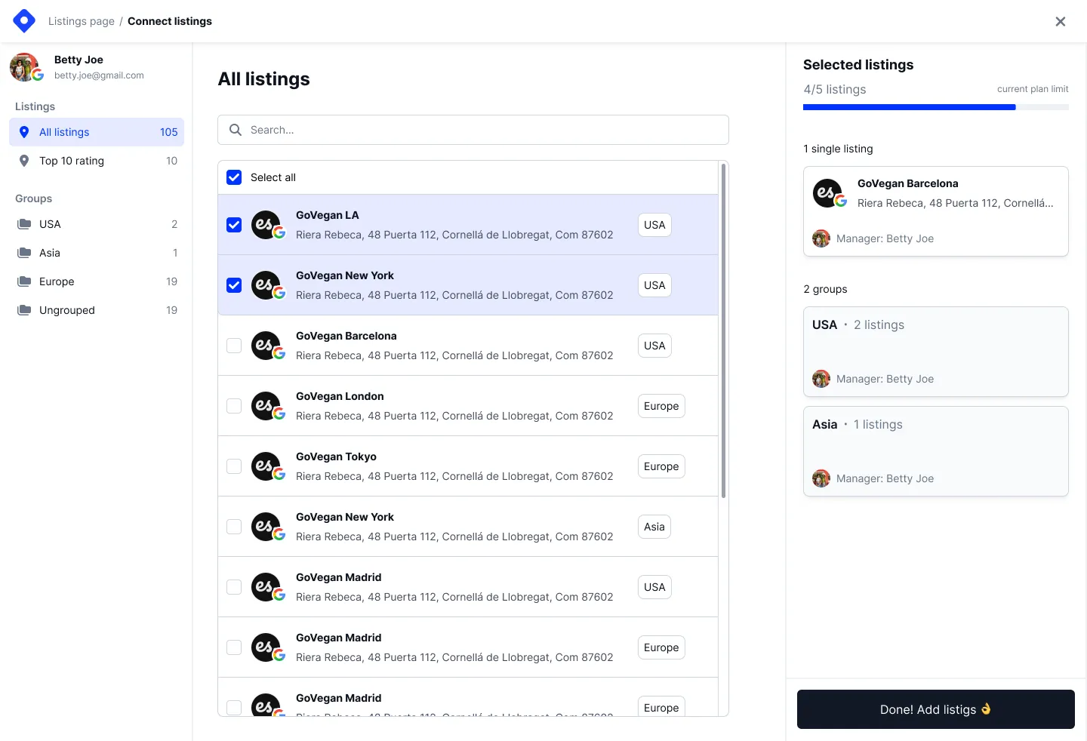Open the Ungrouped folder in sidebar
1087x741 pixels.
66,310
